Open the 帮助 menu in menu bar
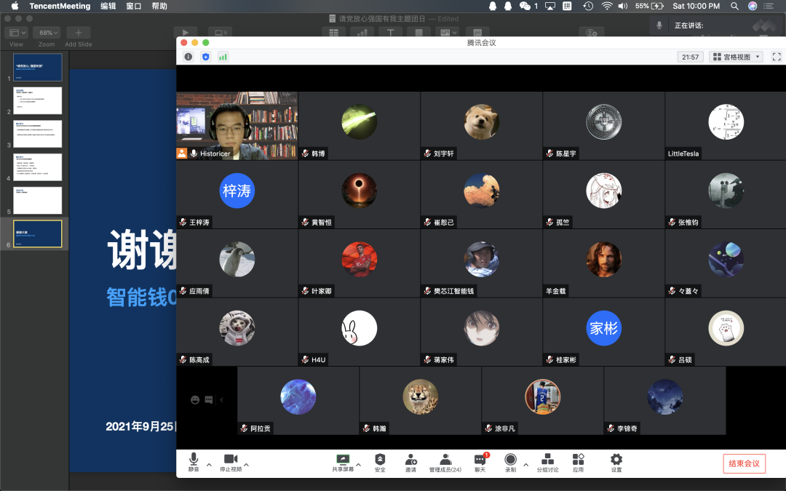 [x=159, y=6]
